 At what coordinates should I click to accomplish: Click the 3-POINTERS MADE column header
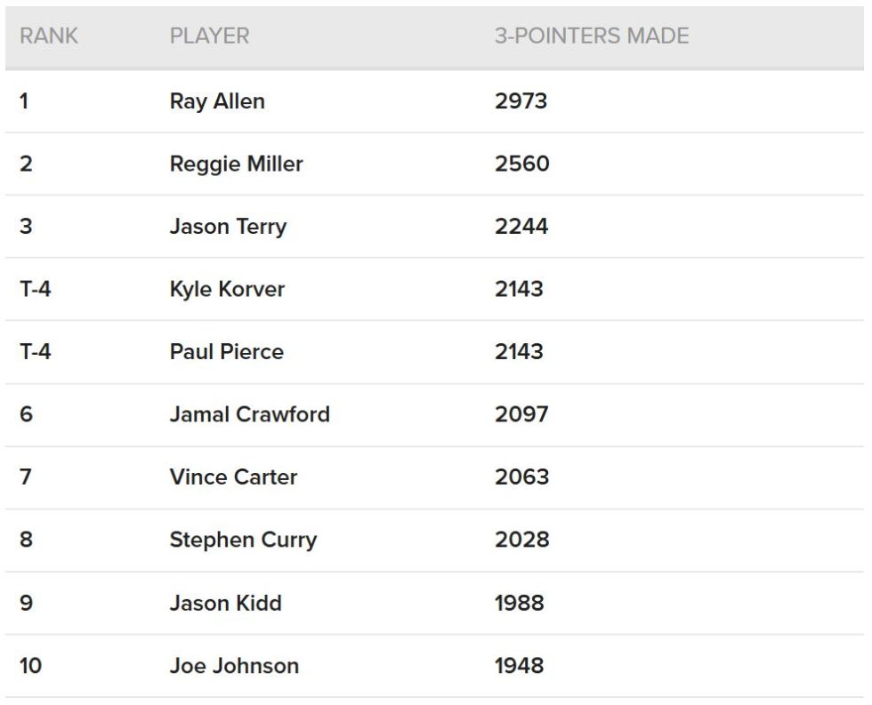592,36
